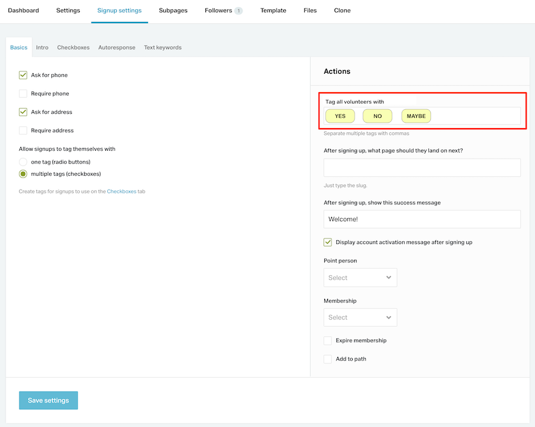Open the Membership dropdown
Viewport: 535px width, 427px height.
tap(360, 317)
